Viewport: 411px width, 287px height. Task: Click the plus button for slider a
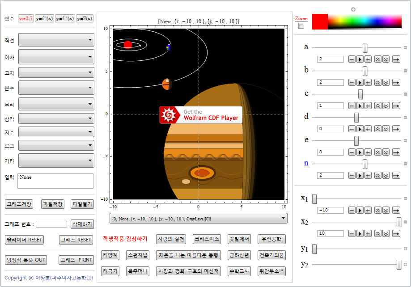pyautogui.click(x=368, y=59)
